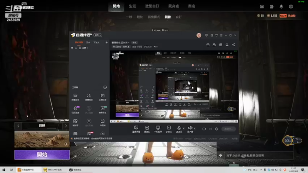Add 直播屏幕 screen capture source
The width and height of the screenshot is (308, 173).
pos(136,129)
